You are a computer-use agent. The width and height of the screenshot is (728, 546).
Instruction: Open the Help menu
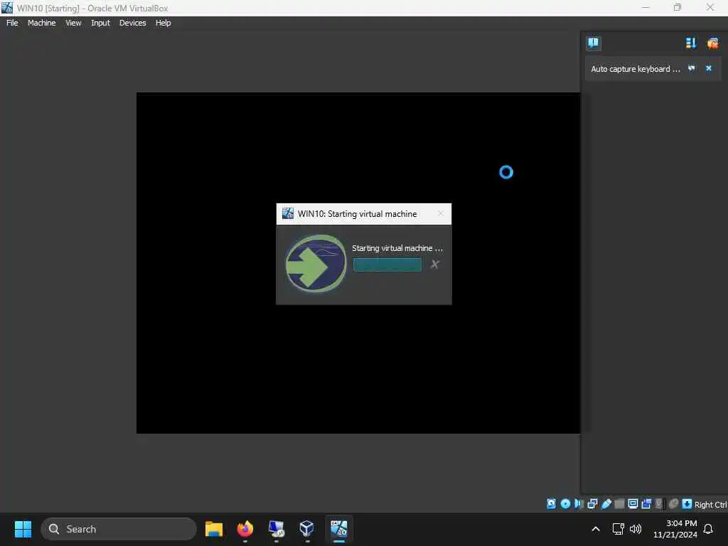(163, 23)
